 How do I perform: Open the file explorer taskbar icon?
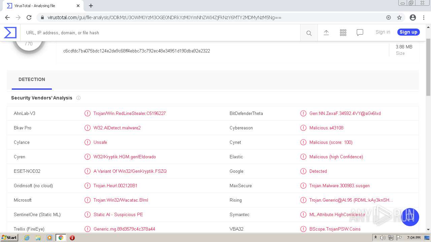[x=38, y=238]
